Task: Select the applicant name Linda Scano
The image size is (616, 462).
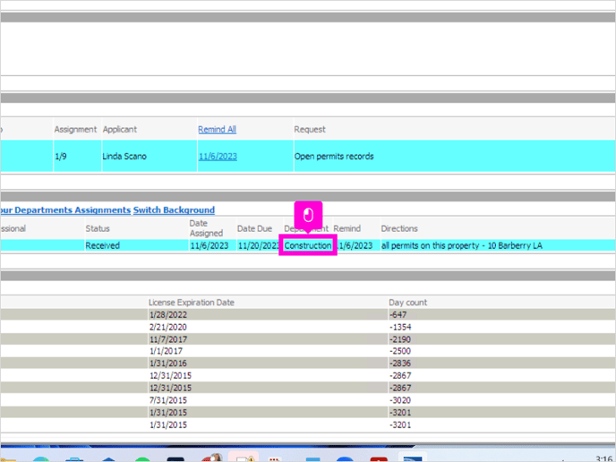Action: click(124, 157)
